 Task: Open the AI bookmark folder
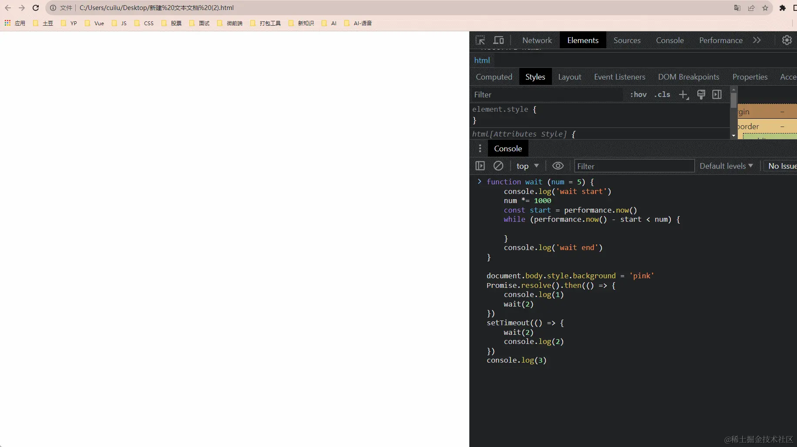pos(330,23)
